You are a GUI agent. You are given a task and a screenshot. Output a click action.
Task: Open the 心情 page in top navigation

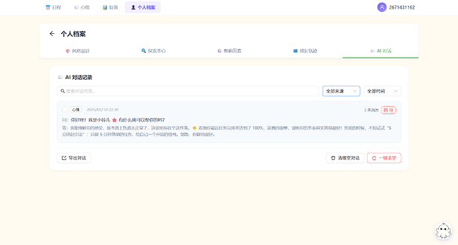[82, 7]
